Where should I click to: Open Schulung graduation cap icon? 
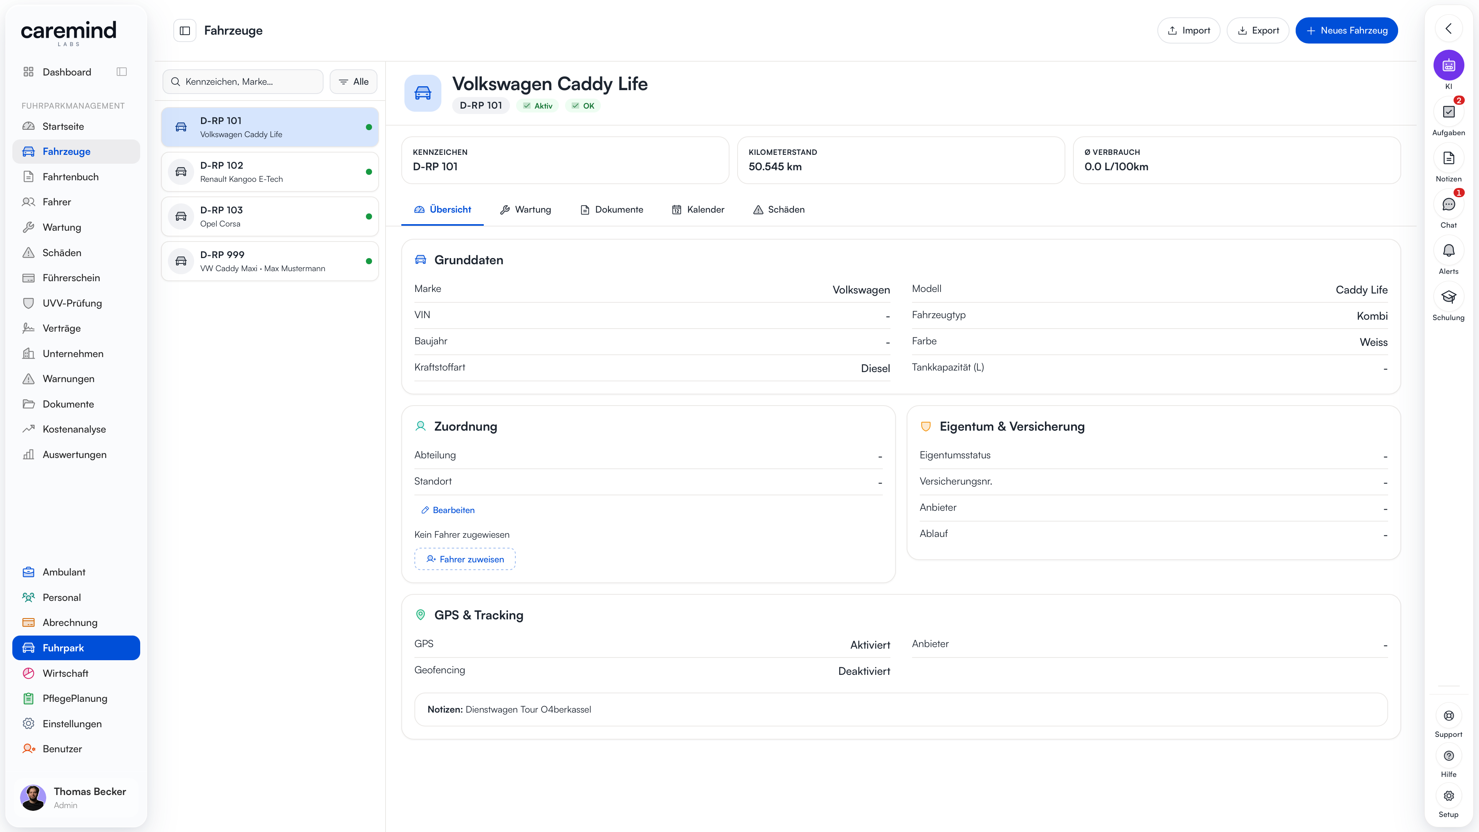point(1448,297)
